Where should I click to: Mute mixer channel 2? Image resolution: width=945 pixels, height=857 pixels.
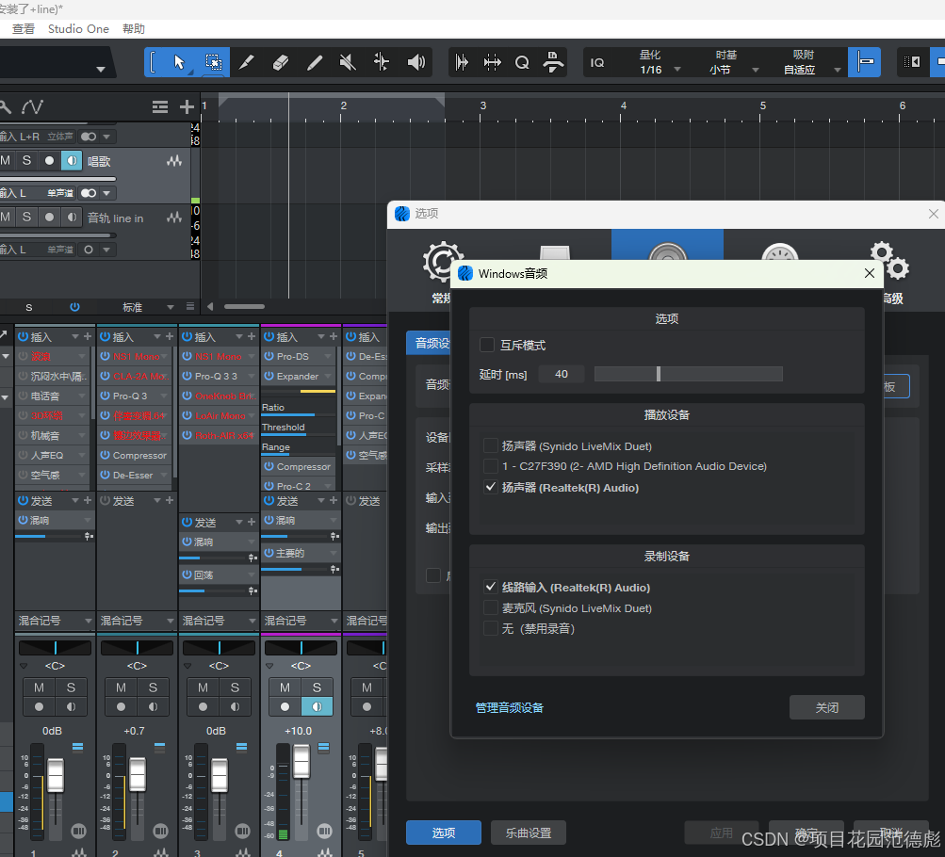[x=122, y=687]
